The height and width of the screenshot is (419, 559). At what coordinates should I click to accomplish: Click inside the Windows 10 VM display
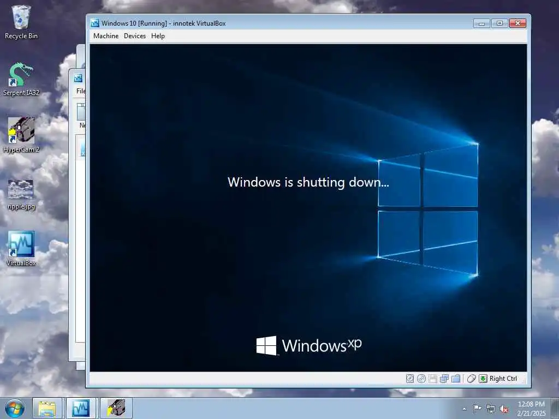coord(308,208)
